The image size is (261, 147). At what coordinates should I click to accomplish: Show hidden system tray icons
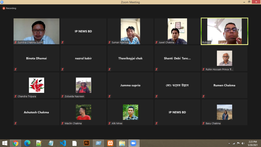tap(229, 143)
